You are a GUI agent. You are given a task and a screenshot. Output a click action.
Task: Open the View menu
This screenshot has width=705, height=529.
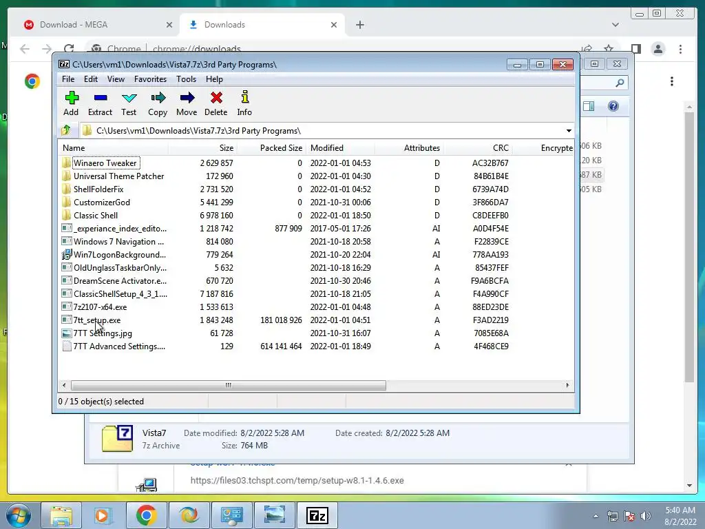coord(116,79)
